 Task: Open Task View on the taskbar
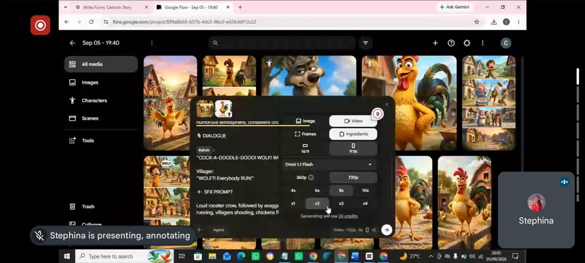[182, 256]
